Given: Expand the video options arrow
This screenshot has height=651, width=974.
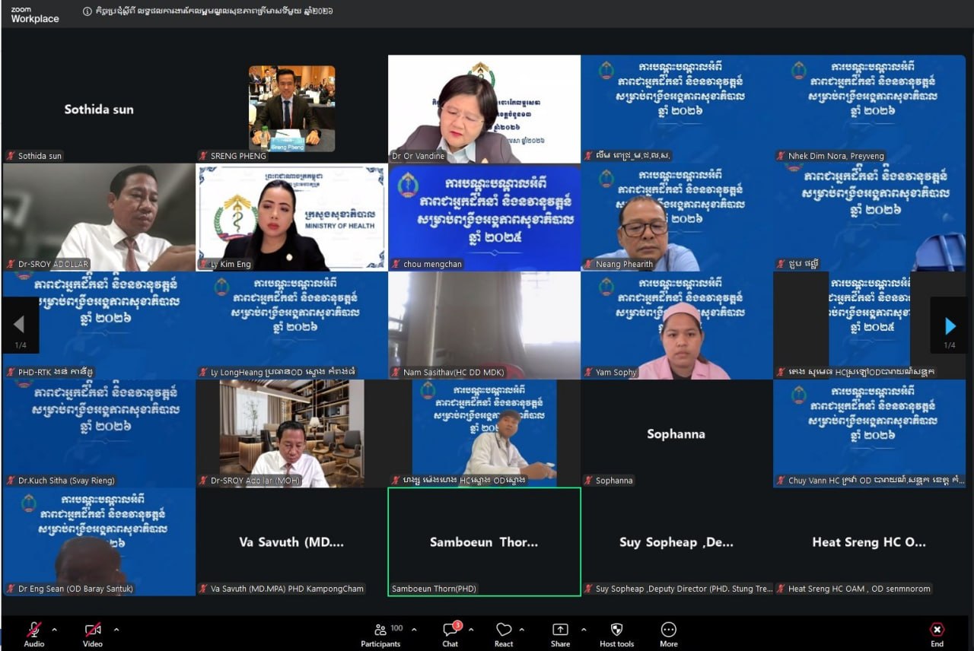Looking at the screenshot, I should [116, 630].
